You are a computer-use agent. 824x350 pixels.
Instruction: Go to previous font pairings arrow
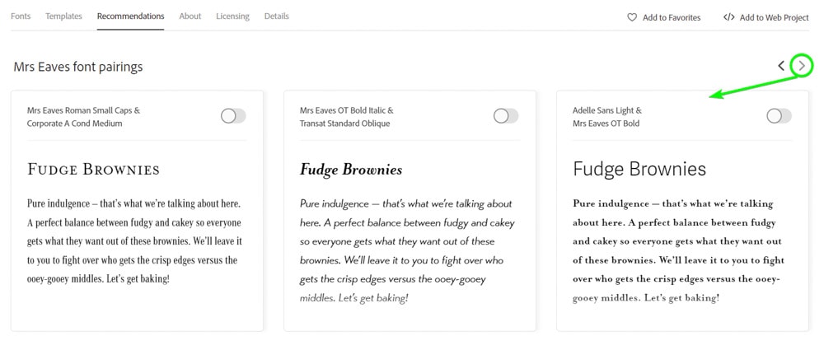pos(781,66)
